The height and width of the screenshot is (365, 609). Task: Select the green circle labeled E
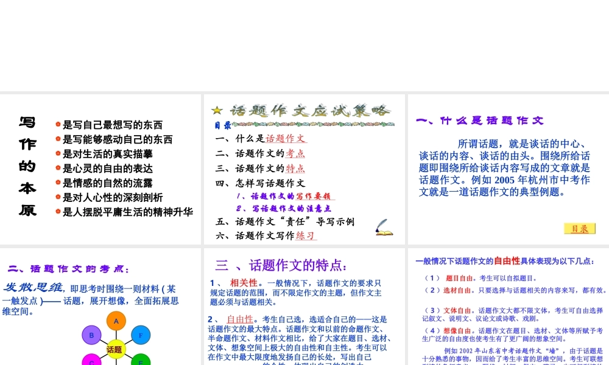(141, 361)
